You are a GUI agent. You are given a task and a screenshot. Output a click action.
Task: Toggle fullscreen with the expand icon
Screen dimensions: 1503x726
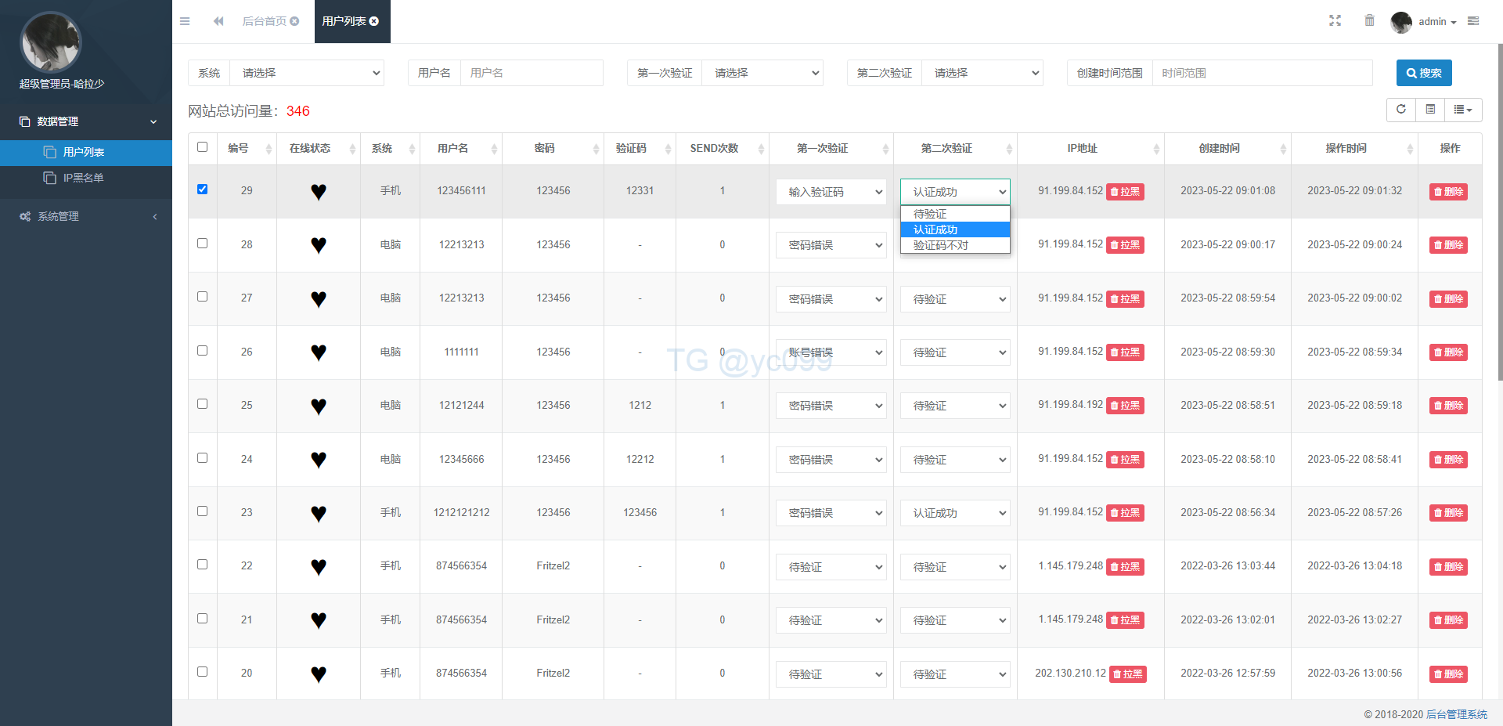[1335, 21]
